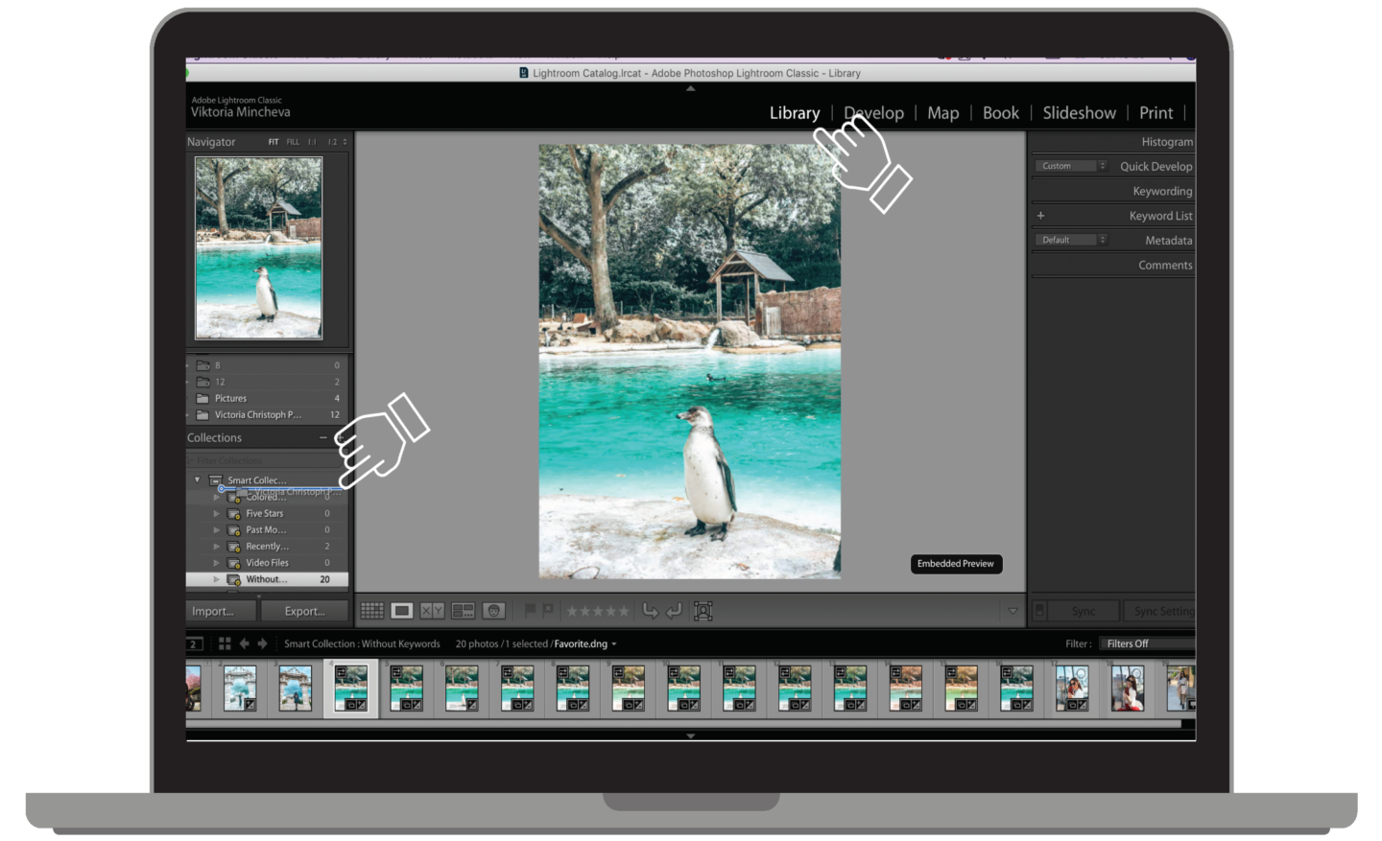Screen dimensions: 1382x841
Task: Hide filmstrip using the bottom triangle
Action: [690, 736]
